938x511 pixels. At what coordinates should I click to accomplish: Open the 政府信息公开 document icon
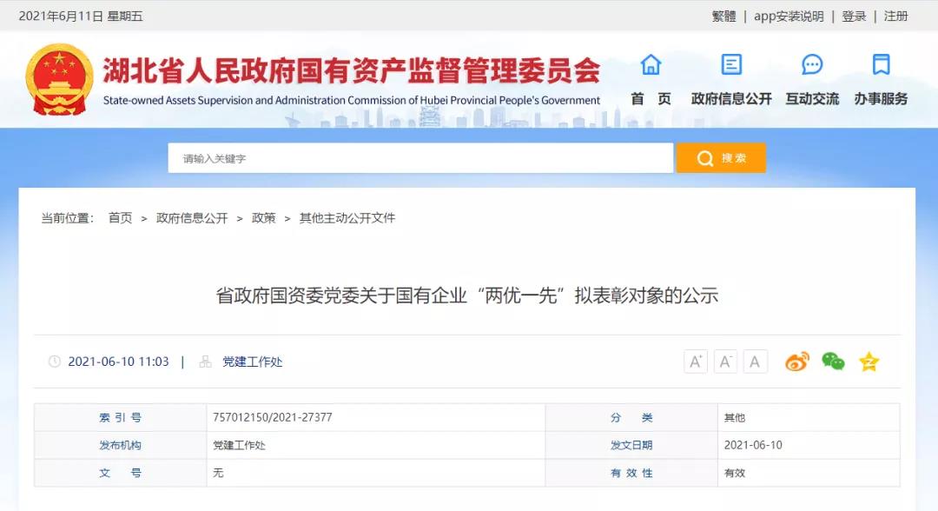point(731,64)
